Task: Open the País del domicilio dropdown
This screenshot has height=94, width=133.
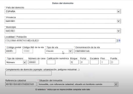Action: tap(63, 11)
